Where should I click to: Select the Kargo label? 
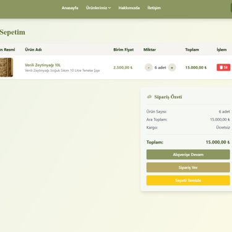(x=152, y=127)
